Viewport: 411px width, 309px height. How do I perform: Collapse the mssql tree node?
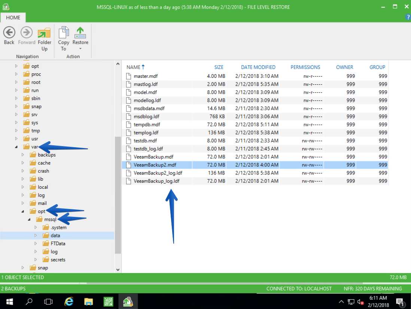click(29, 219)
